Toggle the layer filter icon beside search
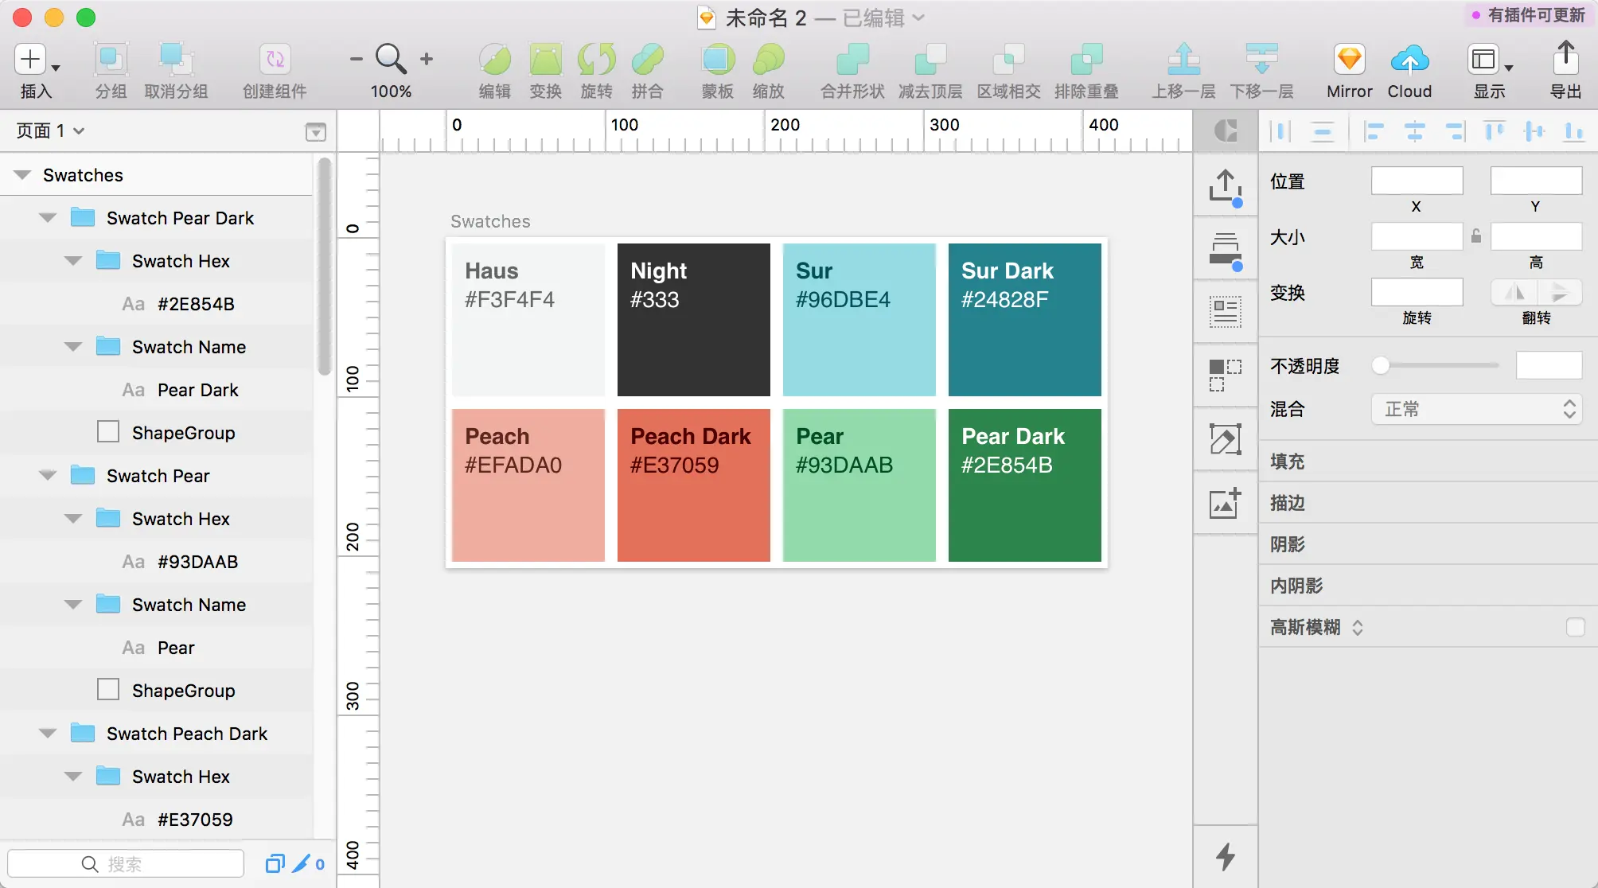This screenshot has height=888, width=1598. coord(275,863)
